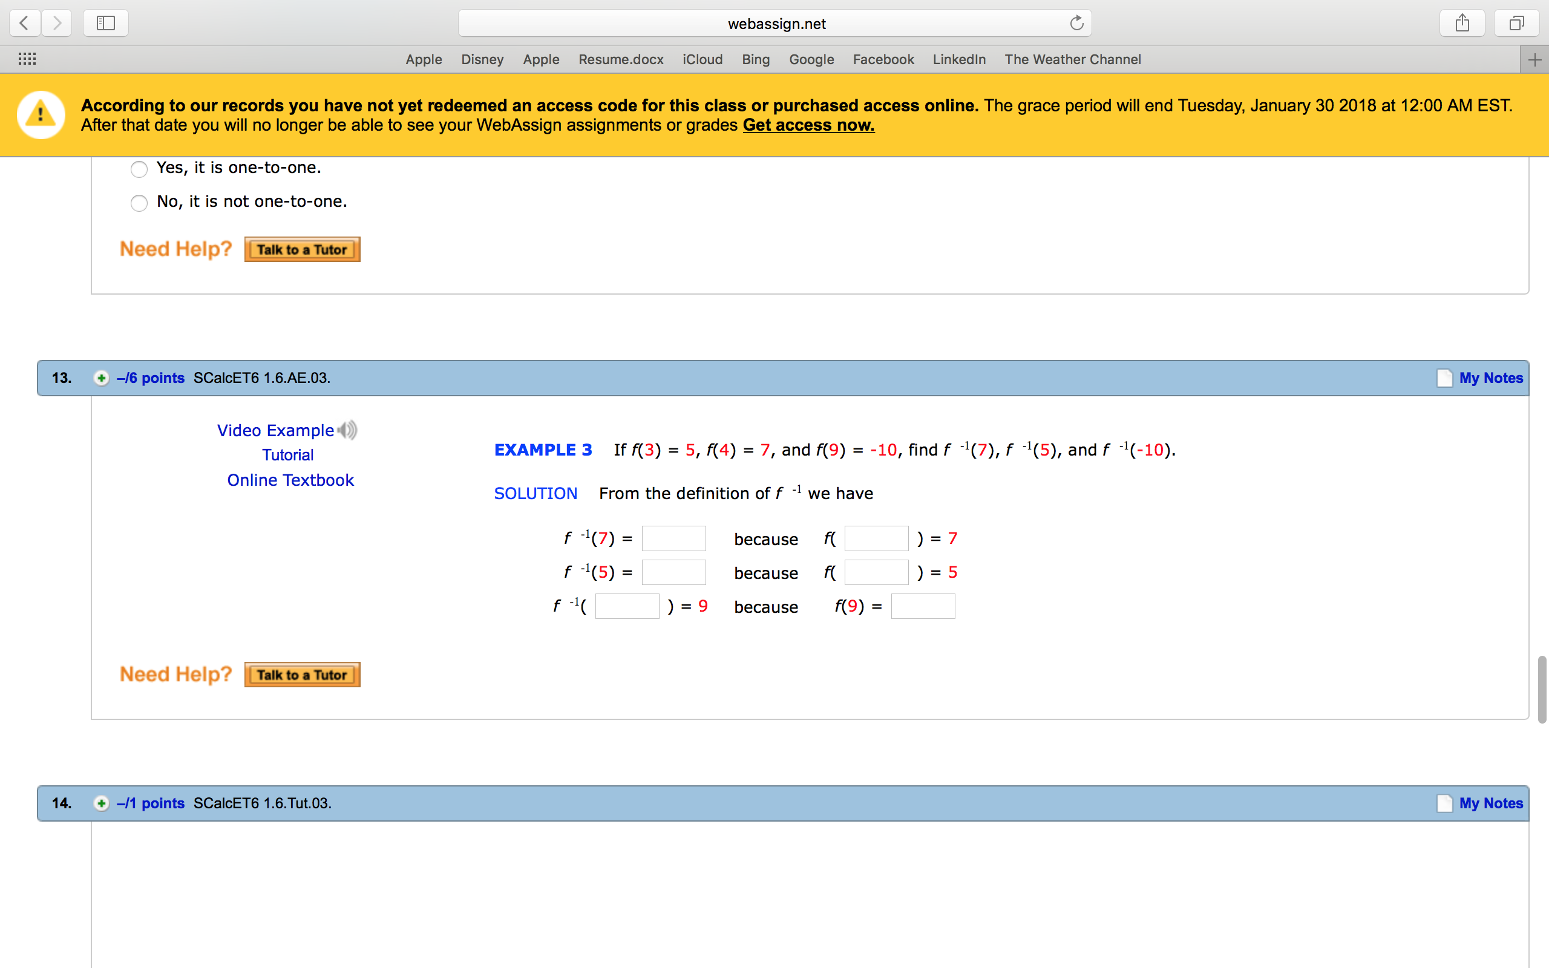This screenshot has height=968, width=1549.
Task: Click the 'SCalcET6 1.6.Tut.03.' question code
Action: [263, 803]
